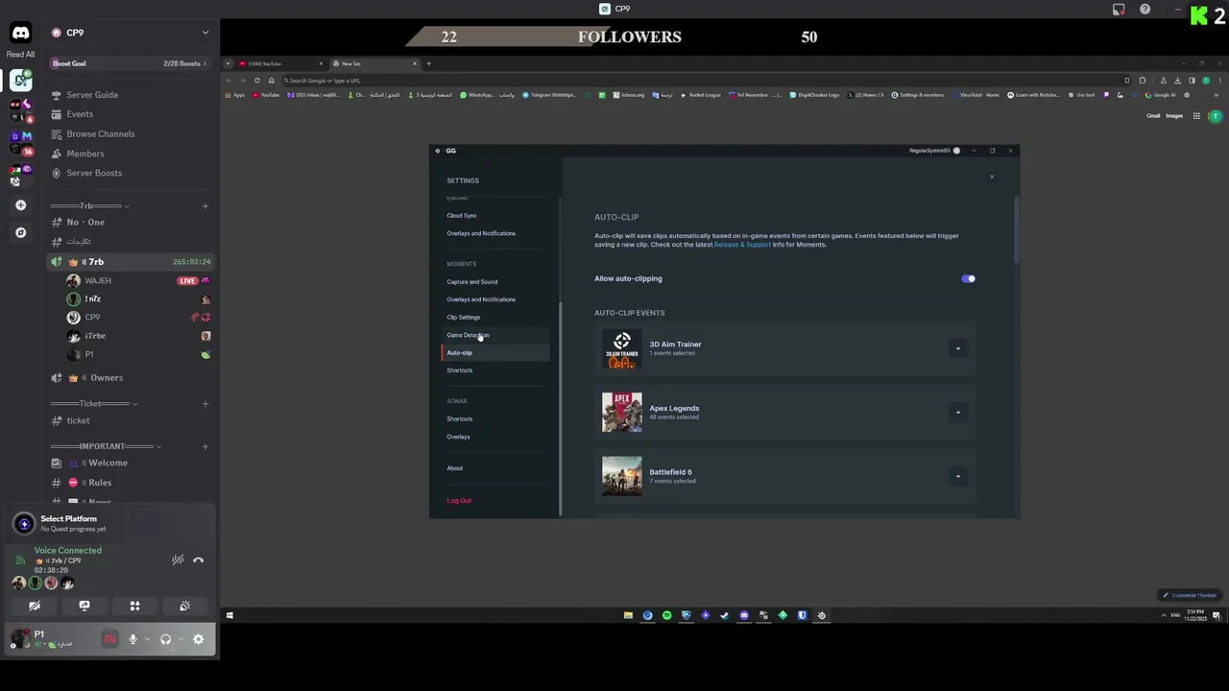Click Read All under Discord home
The width and height of the screenshot is (1229, 691).
20,55
